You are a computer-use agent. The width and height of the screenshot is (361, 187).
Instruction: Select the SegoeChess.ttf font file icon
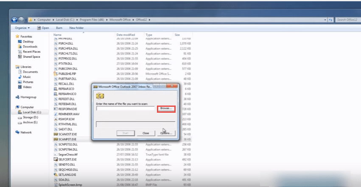(56, 154)
